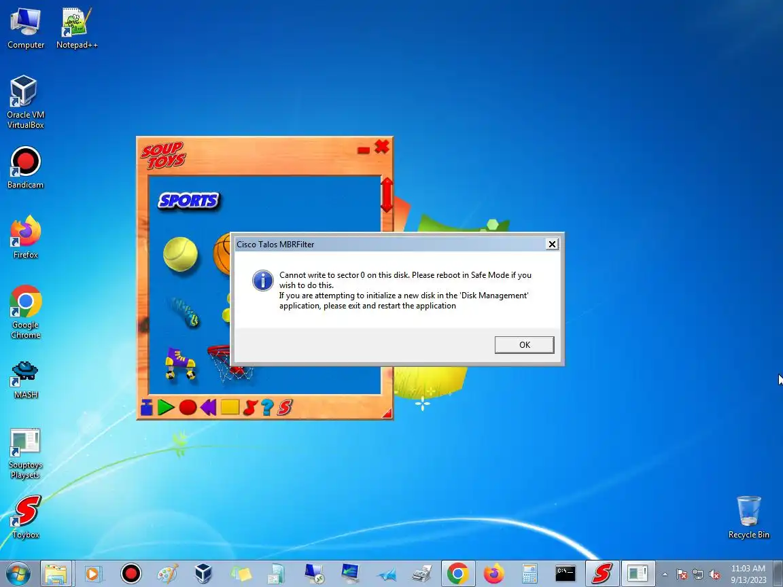The width and height of the screenshot is (783, 587).
Task: Click OK in the Cisco Talos MBRFilter dialog
Action: 524,345
